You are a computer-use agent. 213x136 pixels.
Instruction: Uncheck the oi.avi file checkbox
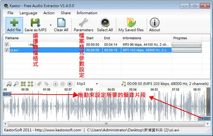(x=6, y=50)
